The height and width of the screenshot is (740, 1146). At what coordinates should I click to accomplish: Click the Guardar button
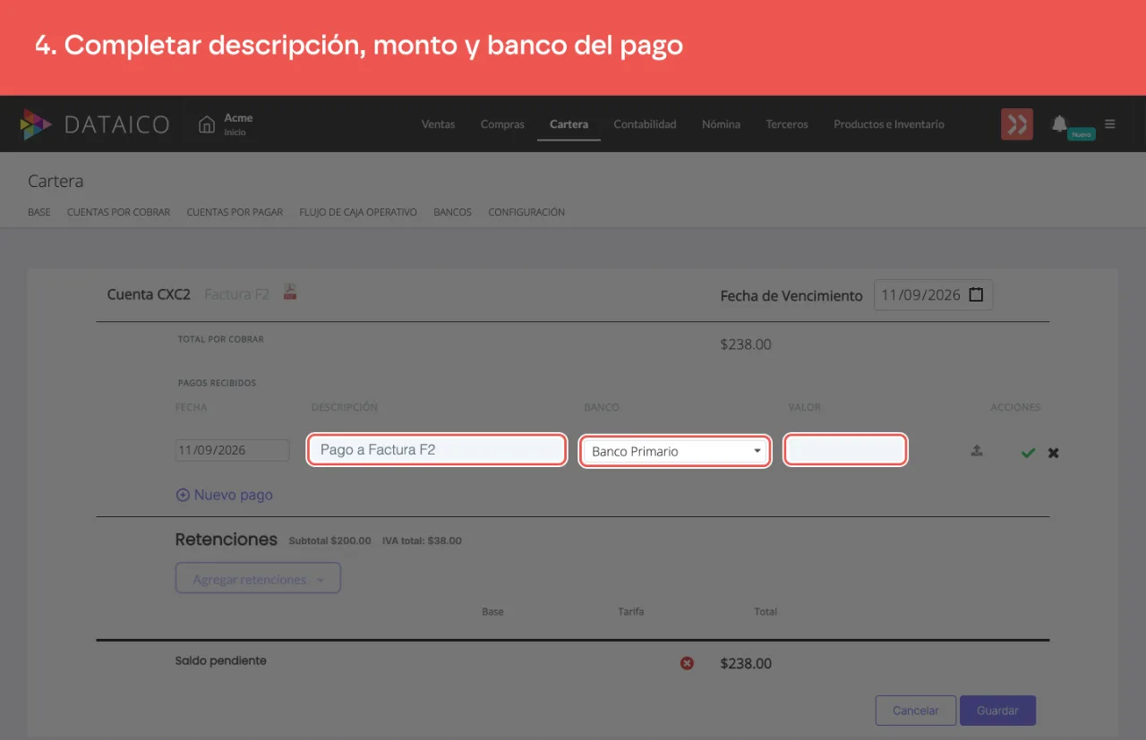point(997,710)
